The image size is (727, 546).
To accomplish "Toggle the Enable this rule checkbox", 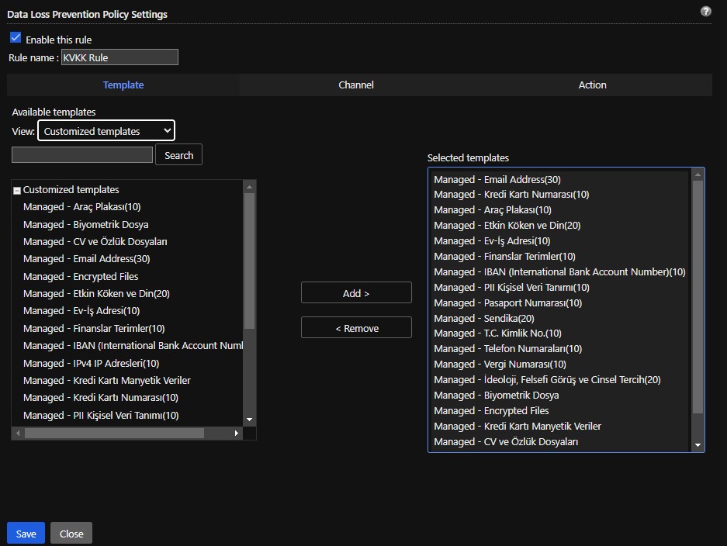I will click(x=16, y=38).
